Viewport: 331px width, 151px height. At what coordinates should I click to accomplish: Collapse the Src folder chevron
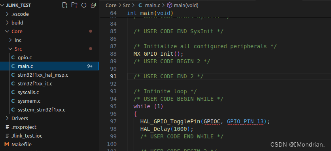(10, 49)
